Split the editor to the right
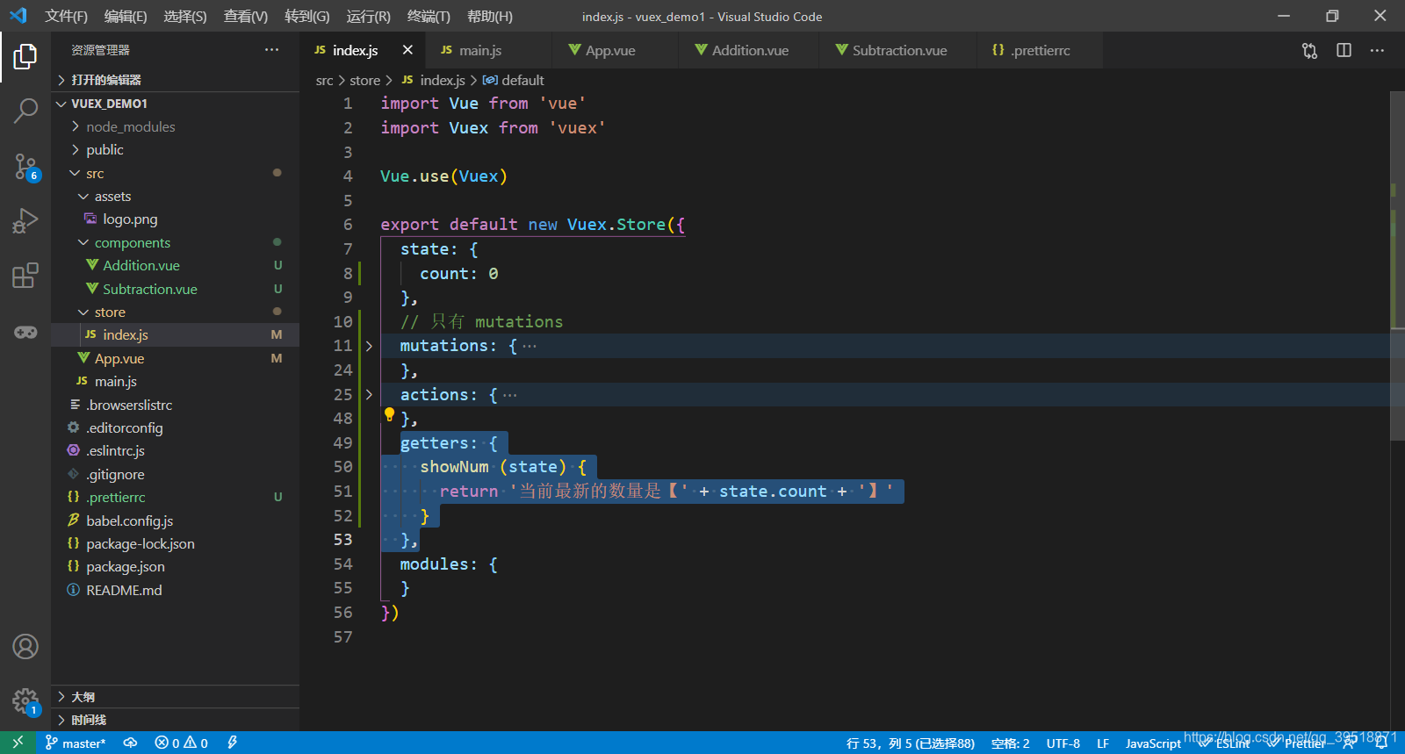This screenshot has height=754, width=1405. click(x=1344, y=50)
